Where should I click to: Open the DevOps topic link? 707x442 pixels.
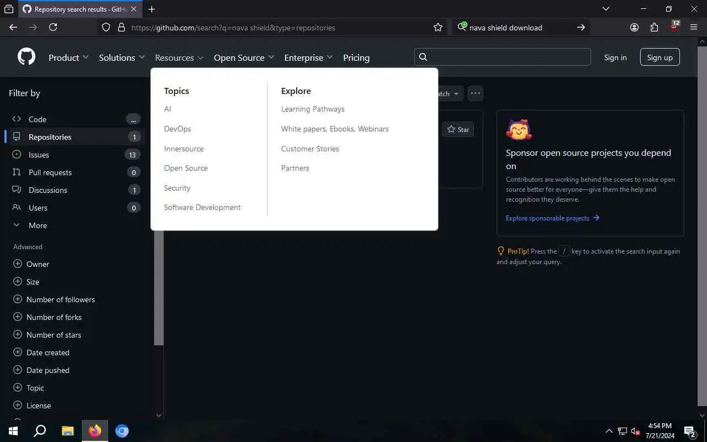(x=177, y=129)
